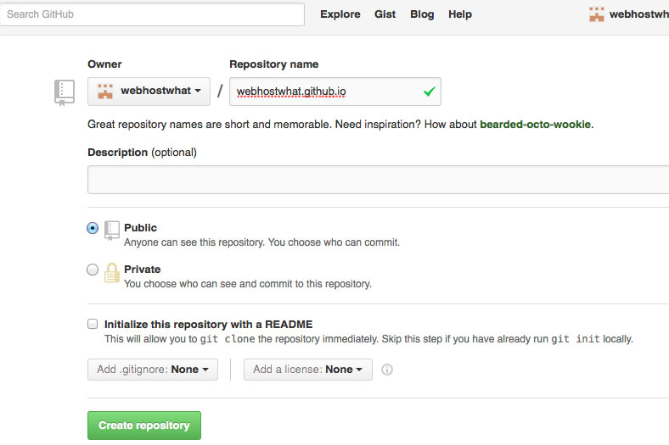Click the license info icon
This screenshot has width=669, height=445.
(387, 370)
